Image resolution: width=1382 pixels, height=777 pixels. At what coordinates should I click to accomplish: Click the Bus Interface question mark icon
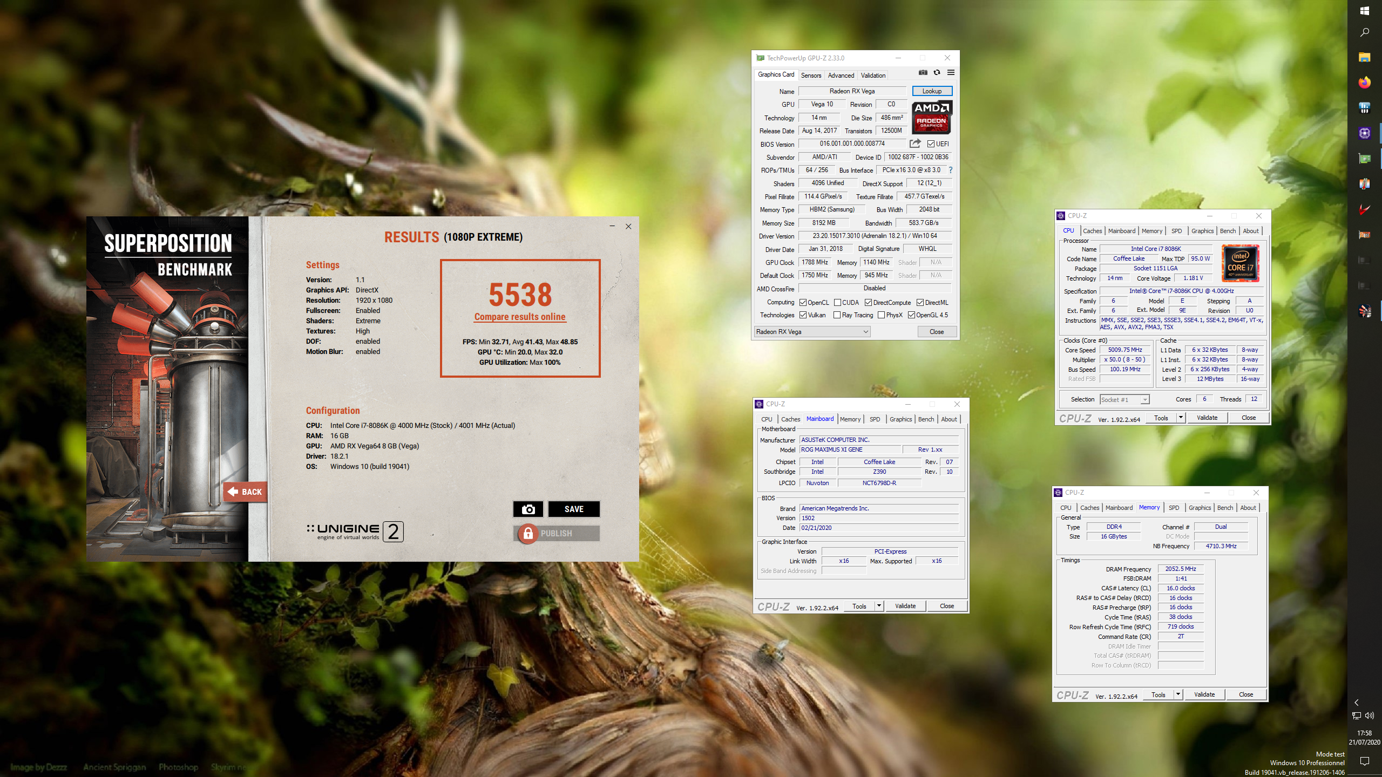point(950,170)
